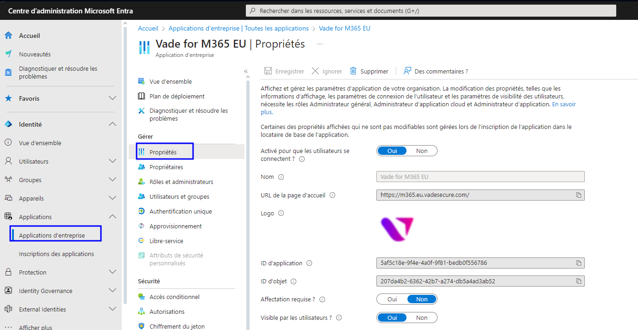The width and height of the screenshot is (638, 330).
Task: Open the ellipsis menu beside Propriétés title
Action: click(x=319, y=44)
